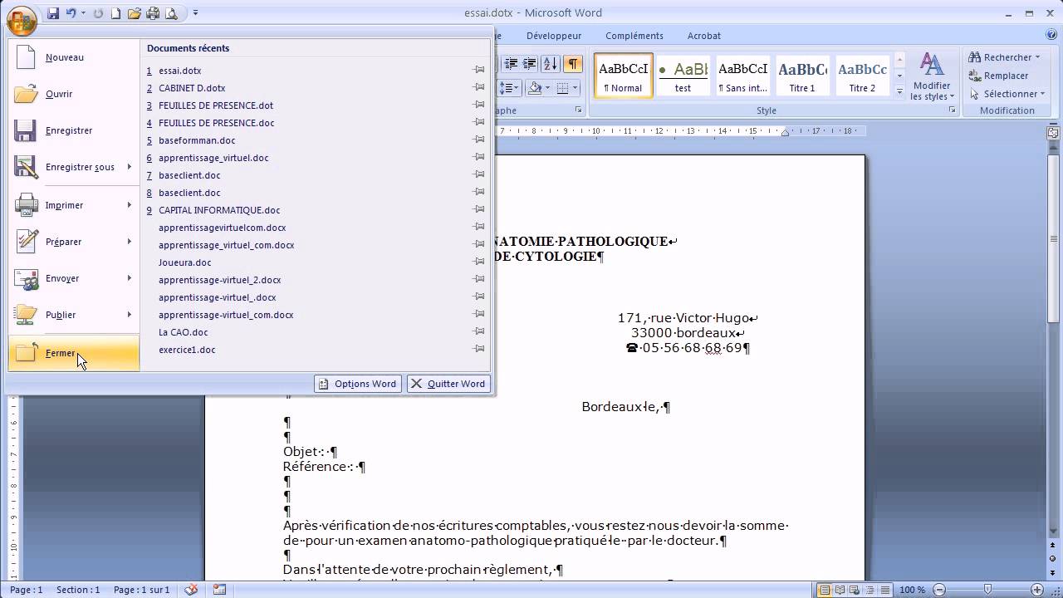This screenshot has width=1063, height=598.
Task: Open recent document exercice1.doc
Action: tap(187, 350)
